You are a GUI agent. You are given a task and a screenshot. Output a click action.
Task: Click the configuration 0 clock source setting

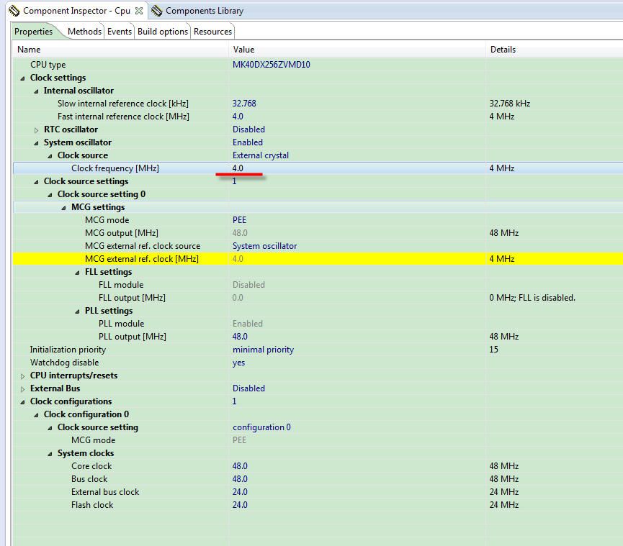point(261,427)
